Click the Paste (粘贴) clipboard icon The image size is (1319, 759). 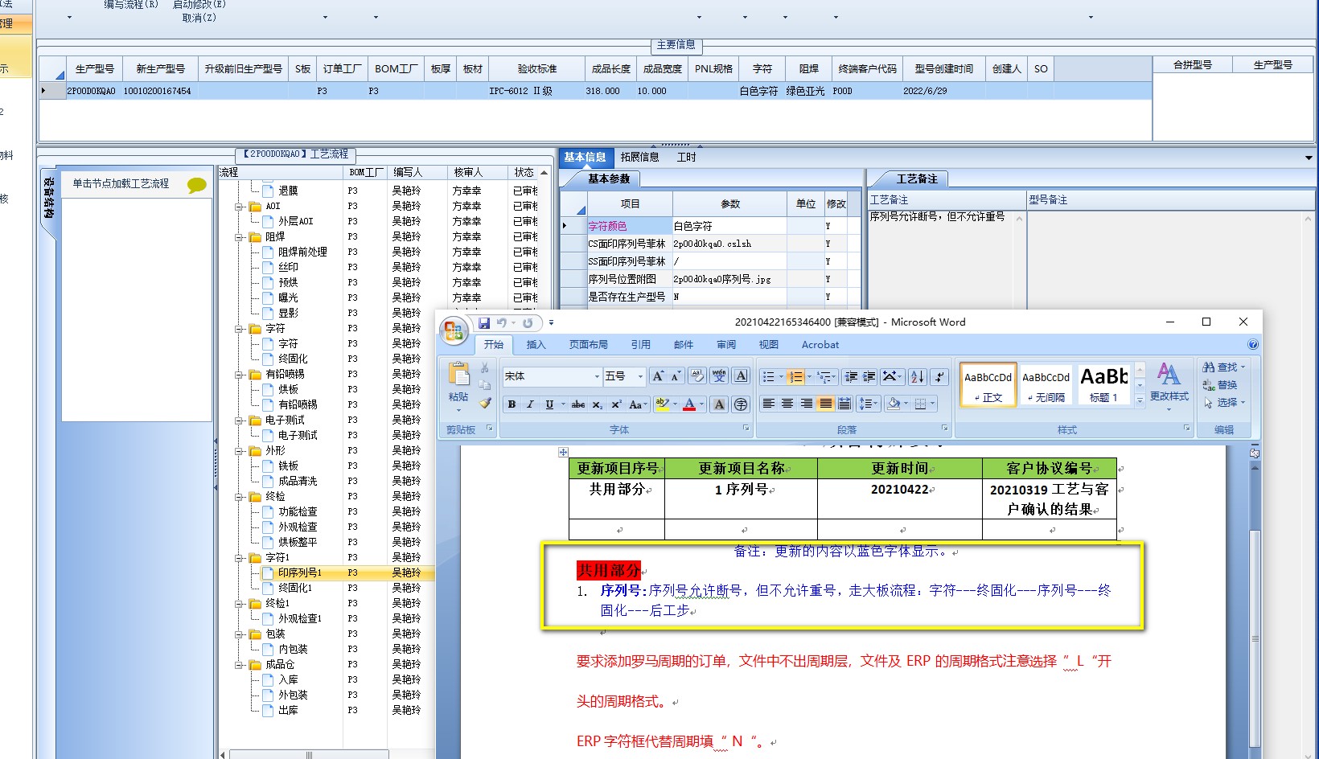pos(459,374)
